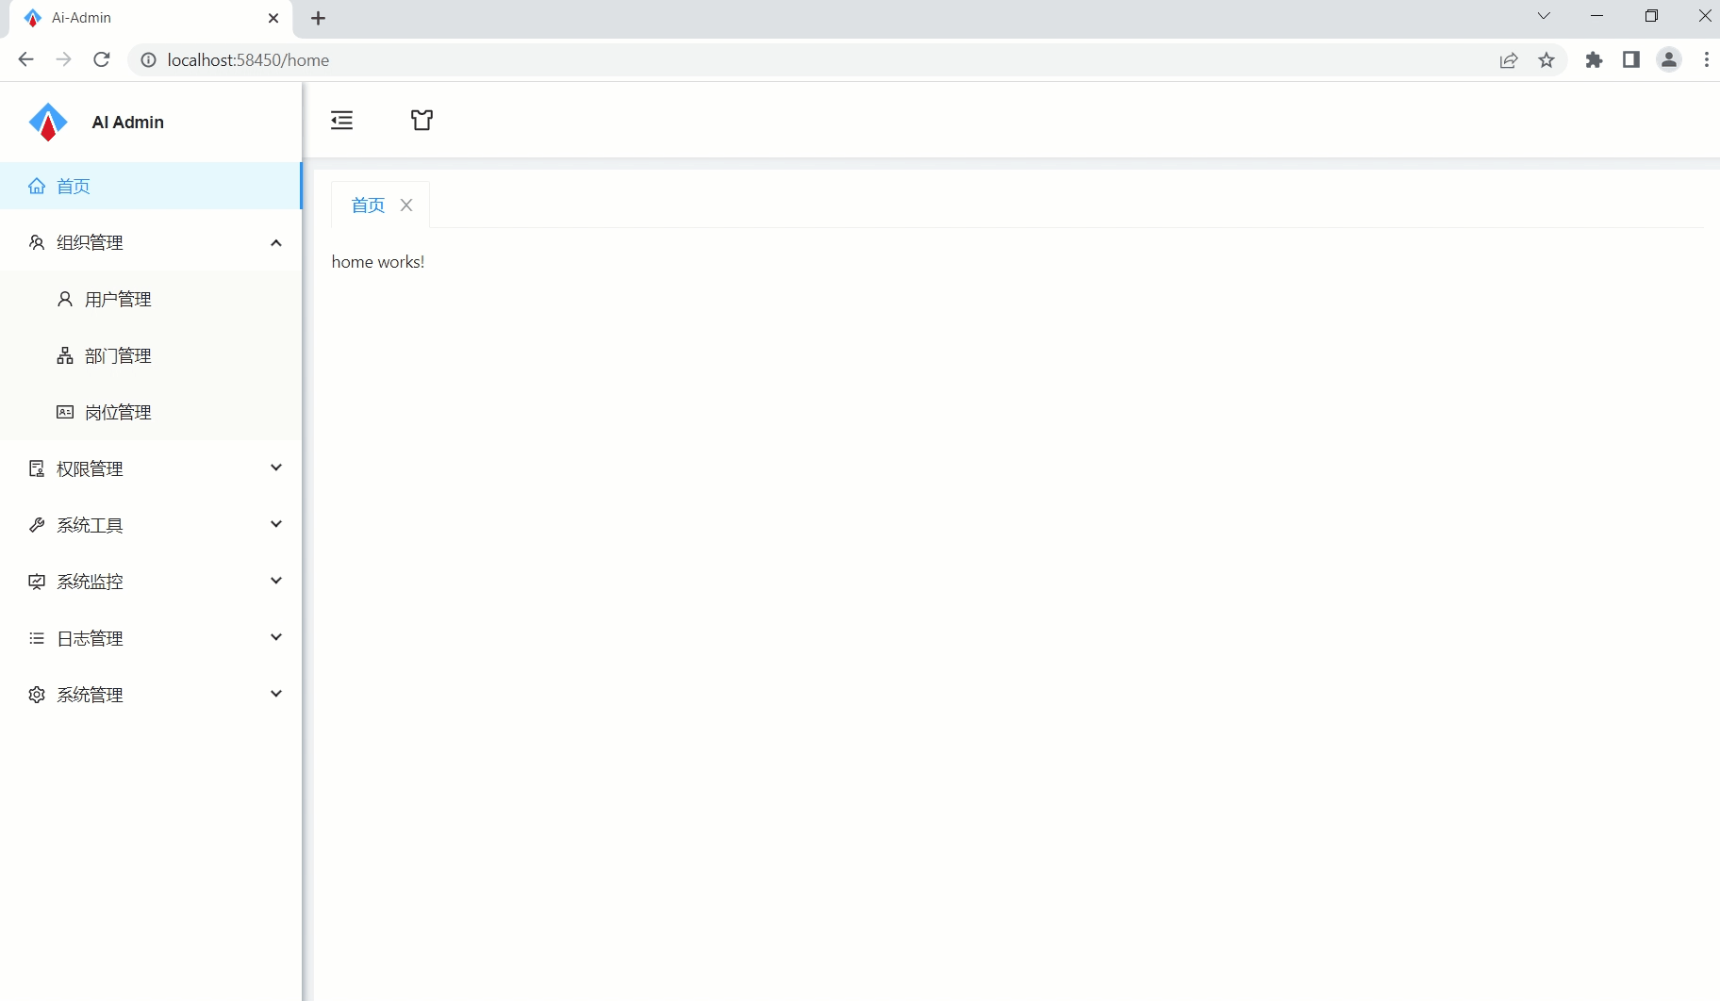Viewport: 1720px width, 1001px height.
Task: Close the Ai-Admin browser tab
Action: [x=273, y=18]
